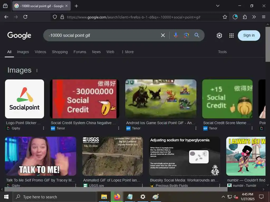This screenshot has width=270, height=202.
Task: Open a new browser tab
Action: coord(76,6)
